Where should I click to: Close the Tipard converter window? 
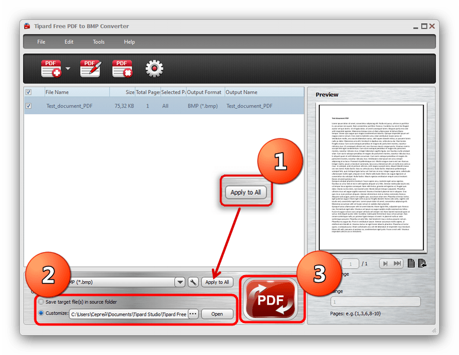tap(432, 26)
